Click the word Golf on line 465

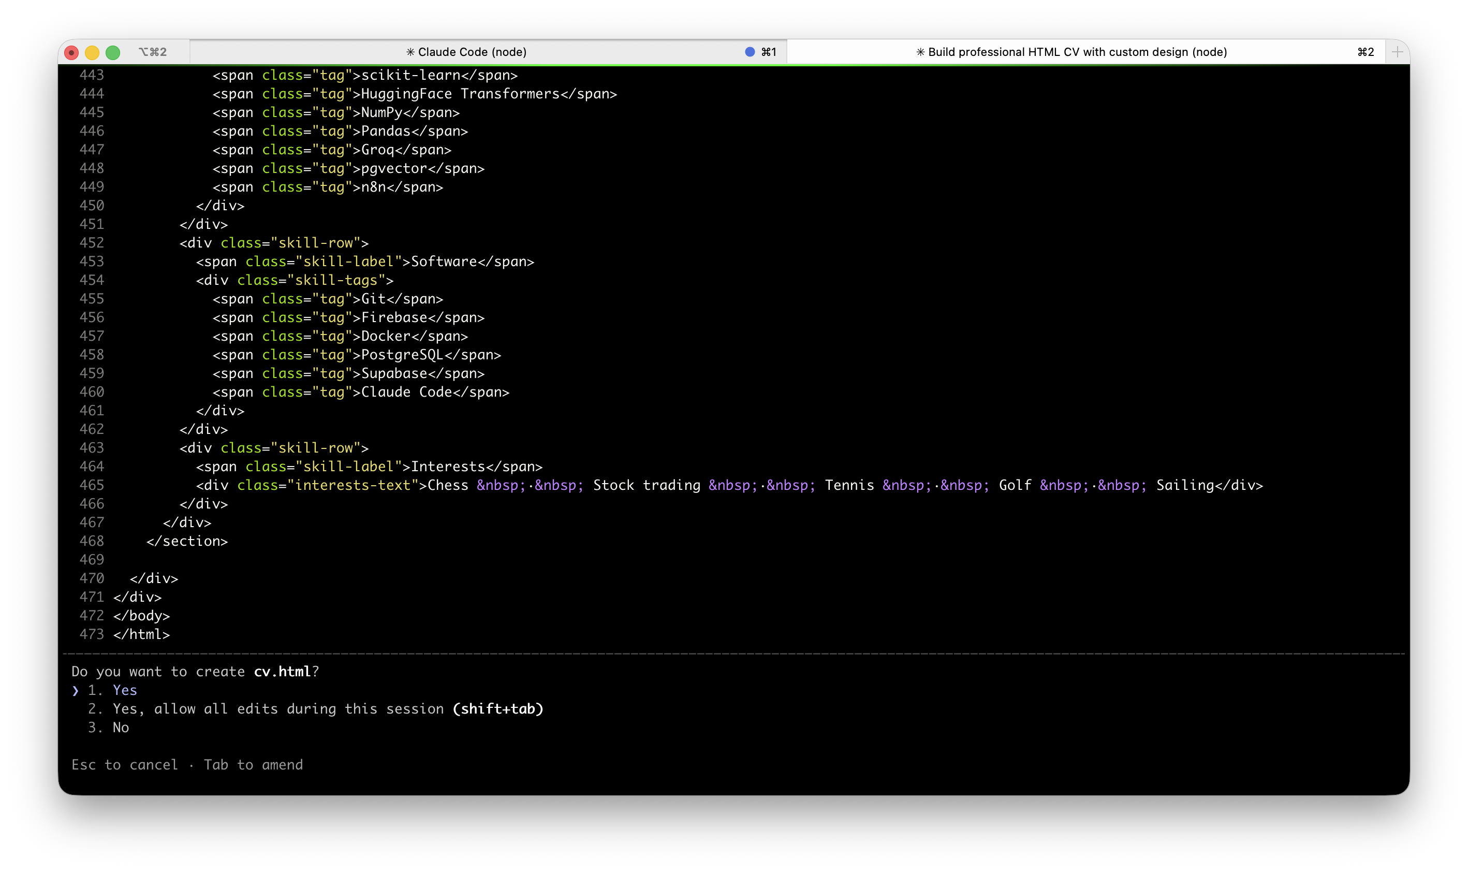click(1015, 485)
